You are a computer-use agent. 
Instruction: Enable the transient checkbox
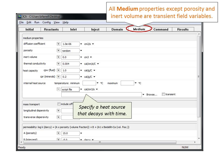tap(163, 95)
